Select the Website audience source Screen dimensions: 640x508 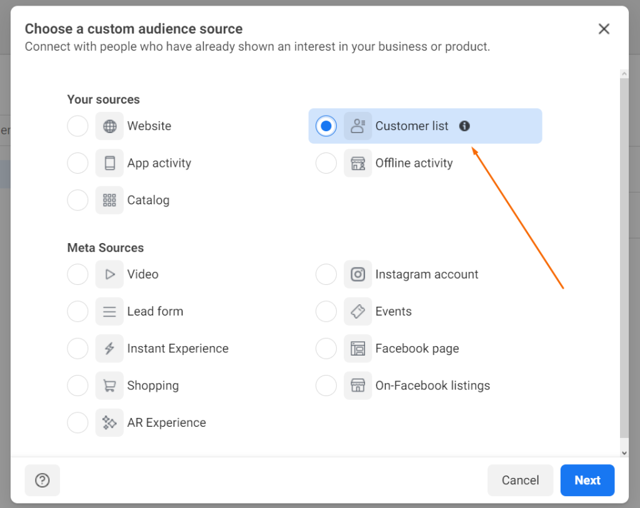[x=77, y=126]
